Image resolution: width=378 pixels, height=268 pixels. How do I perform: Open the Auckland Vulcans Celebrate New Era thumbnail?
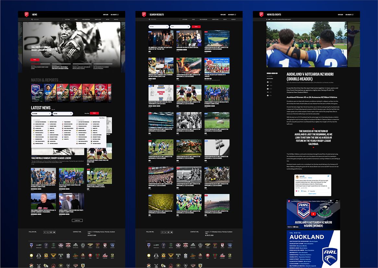tap(189, 39)
